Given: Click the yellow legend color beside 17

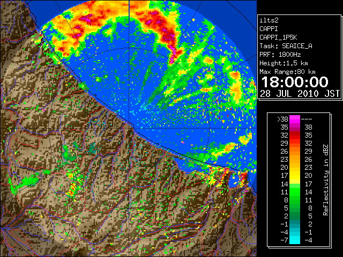Looking at the screenshot, I should pos(295,176).
